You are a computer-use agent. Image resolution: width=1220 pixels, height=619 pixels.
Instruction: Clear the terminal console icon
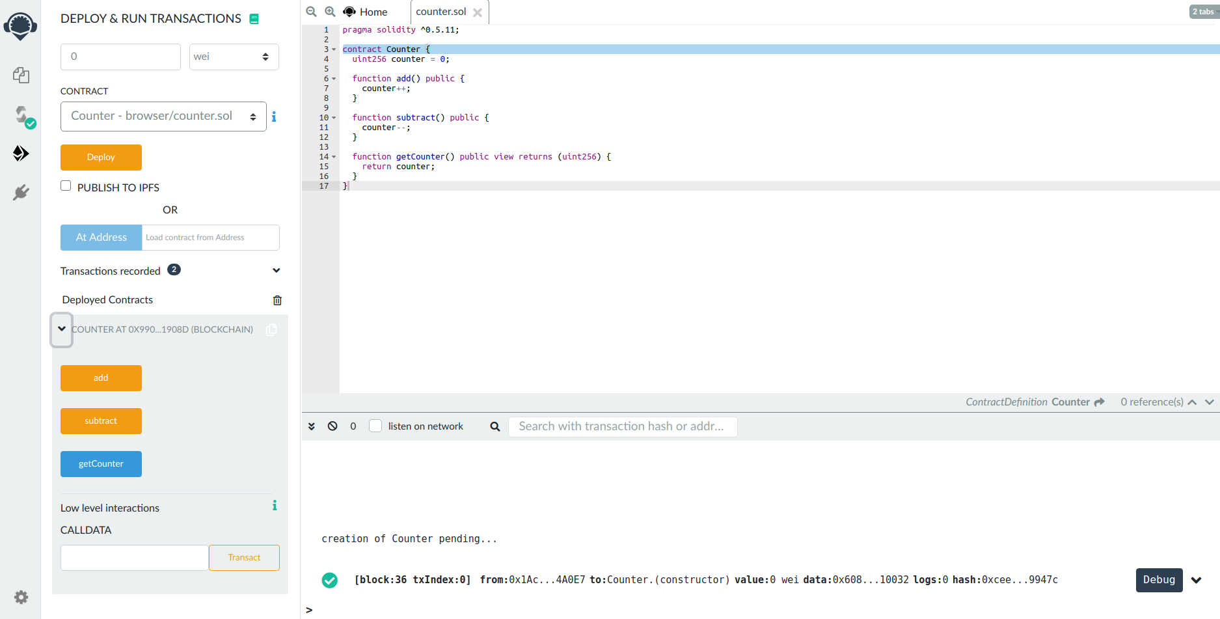coord(332,426)
